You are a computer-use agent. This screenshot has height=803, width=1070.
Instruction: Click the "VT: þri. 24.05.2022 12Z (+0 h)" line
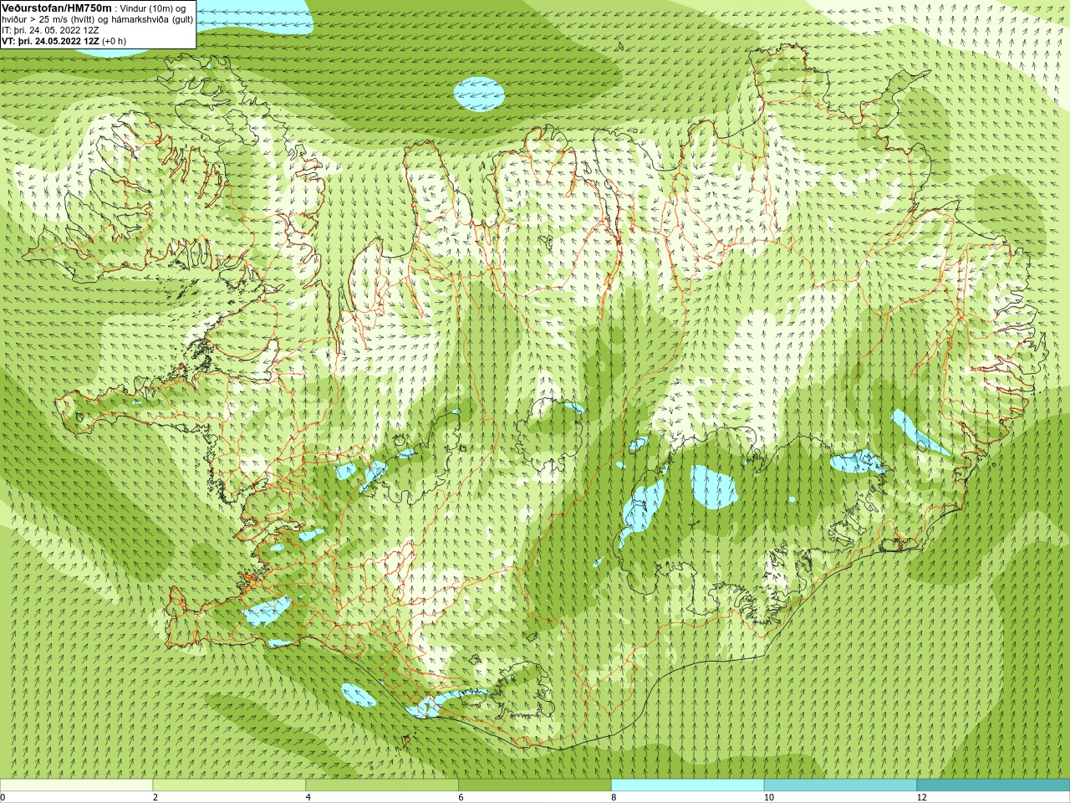coord(64,41)
